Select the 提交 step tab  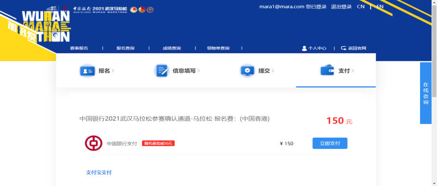(258, 71)
